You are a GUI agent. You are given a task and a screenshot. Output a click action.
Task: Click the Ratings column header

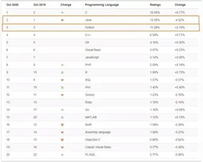coord(155,5)
